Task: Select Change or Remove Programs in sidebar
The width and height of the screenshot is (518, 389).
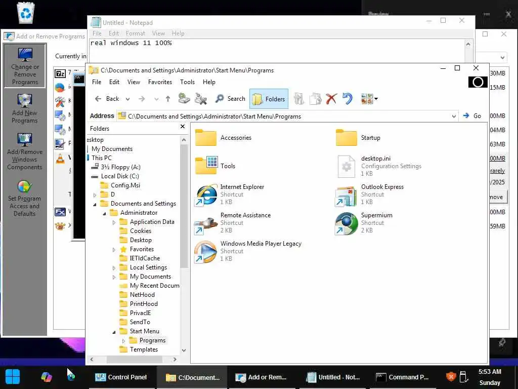Action: point(25,66)
